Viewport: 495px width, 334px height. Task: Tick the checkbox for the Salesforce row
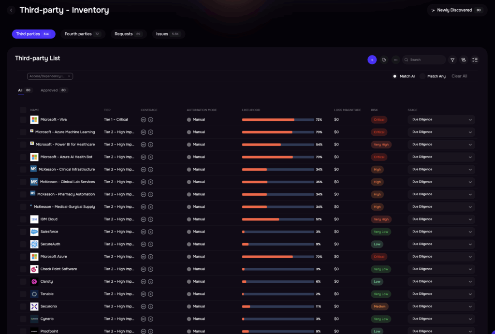pyautogui.click(x=23, y=232)
